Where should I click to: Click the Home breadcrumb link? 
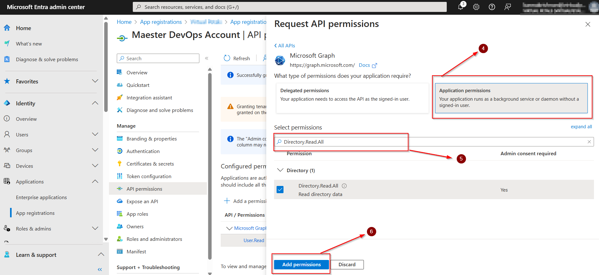pyautogui.click(x=124, y=22)
